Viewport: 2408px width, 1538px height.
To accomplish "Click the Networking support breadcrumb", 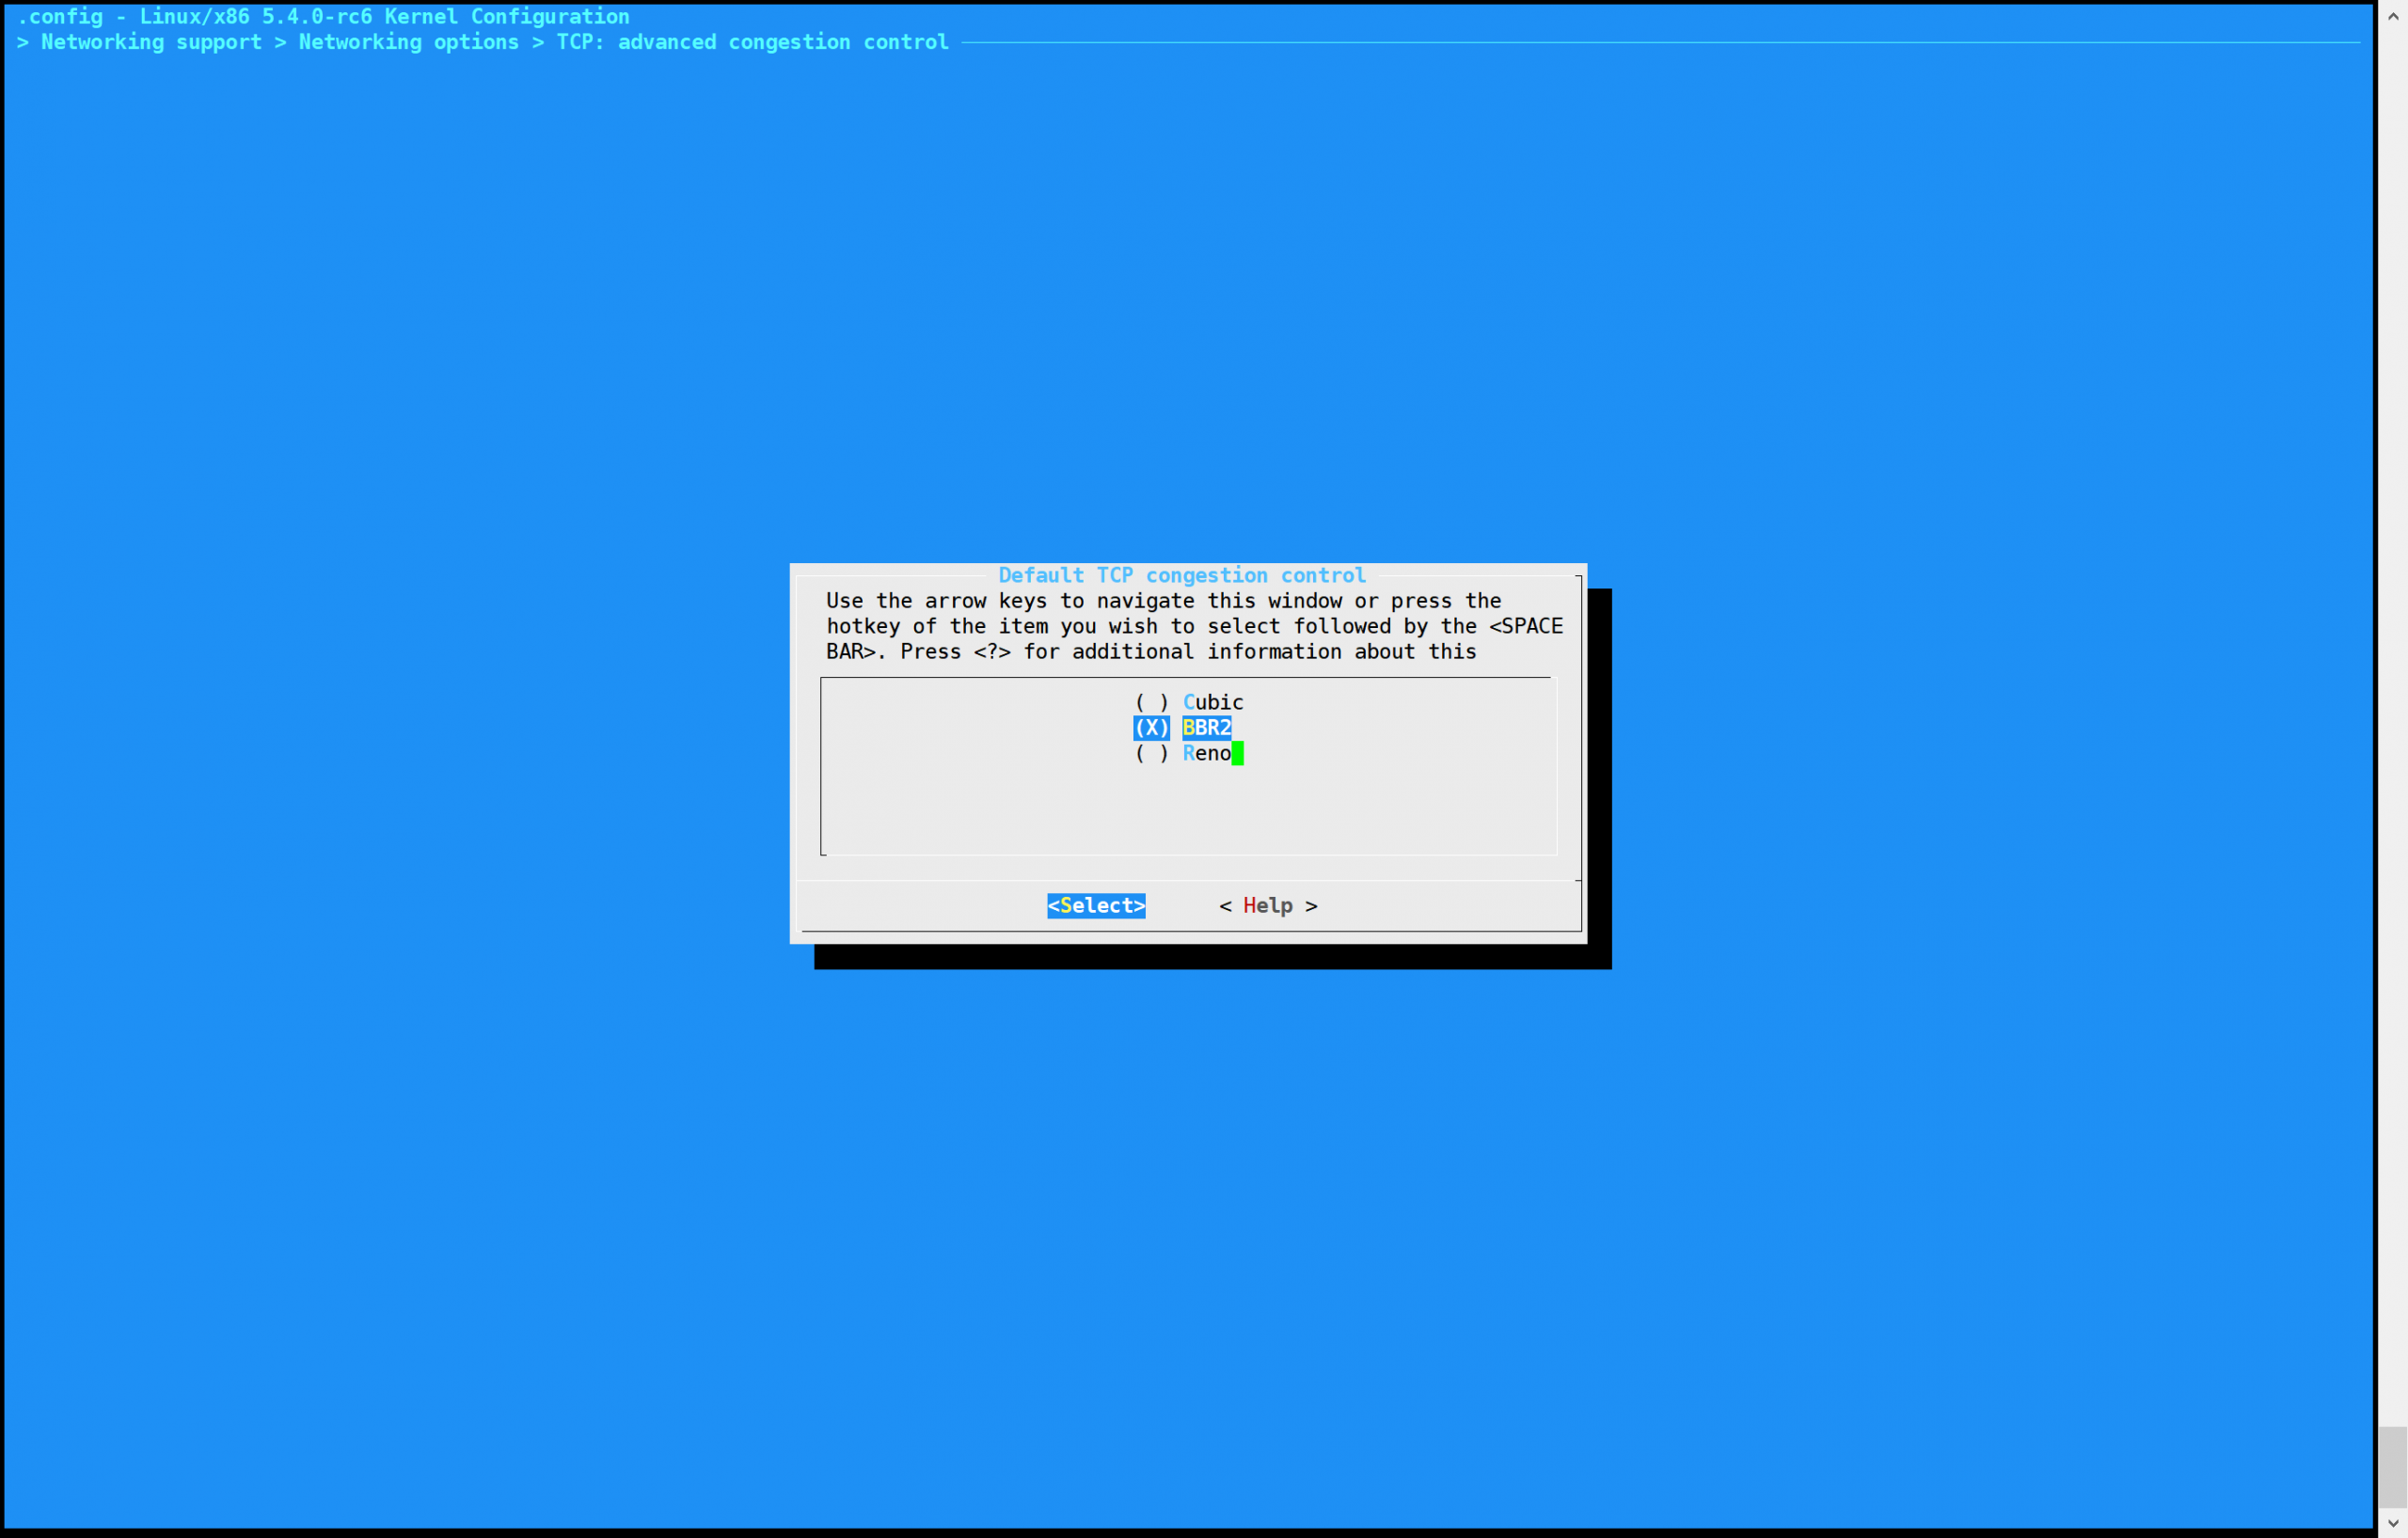I will pyautogui.click(x=151, y=42).
